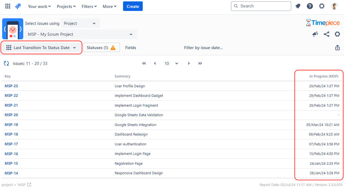
Task: Click the Fields button
Action: [131, 48]
